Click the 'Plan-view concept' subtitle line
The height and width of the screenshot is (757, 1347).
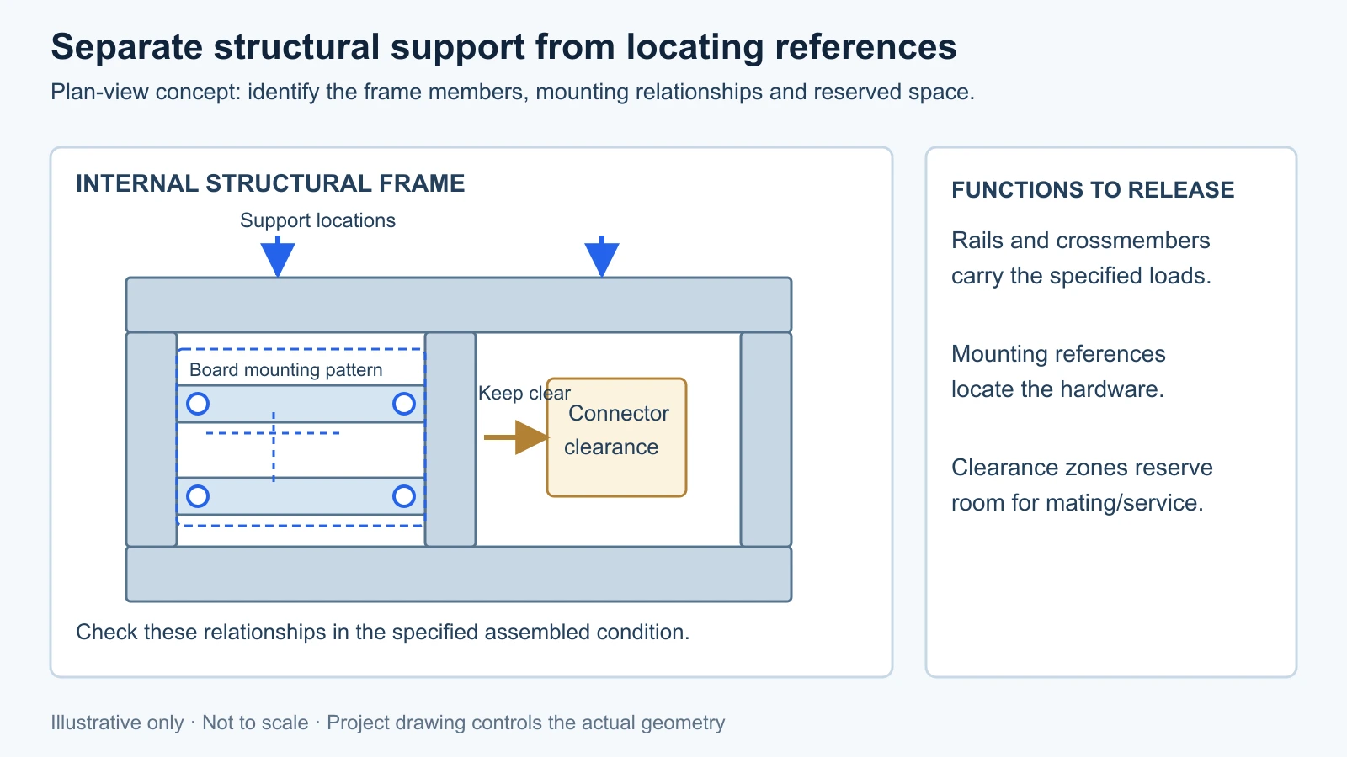(x=513, y=92)
